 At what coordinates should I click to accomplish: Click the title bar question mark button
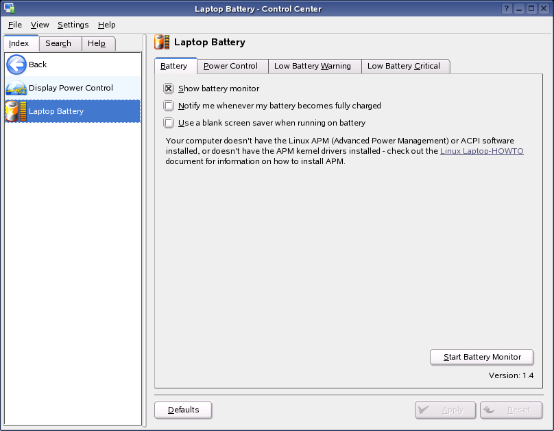coord(507,8)
